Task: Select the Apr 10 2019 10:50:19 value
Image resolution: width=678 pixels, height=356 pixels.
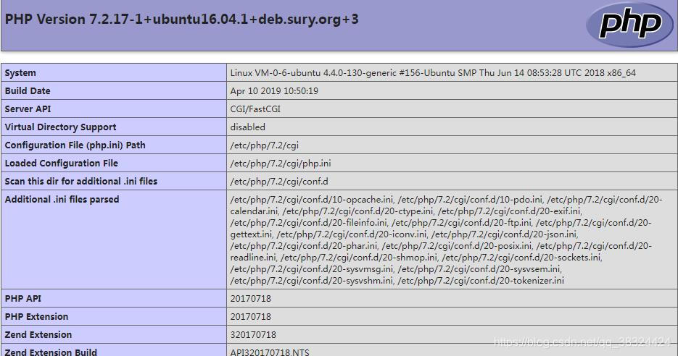Action: pyautogui.click(x=274, y=91)
